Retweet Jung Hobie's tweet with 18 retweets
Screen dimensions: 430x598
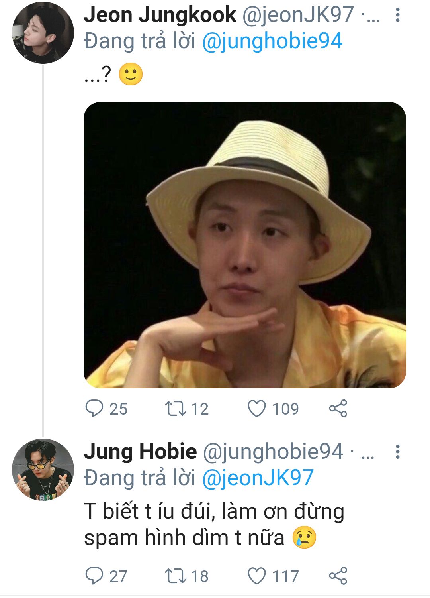pos(176,576)
